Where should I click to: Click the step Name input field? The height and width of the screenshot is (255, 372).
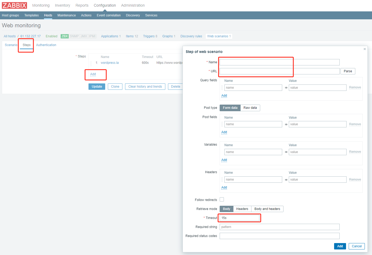point(280,62)
